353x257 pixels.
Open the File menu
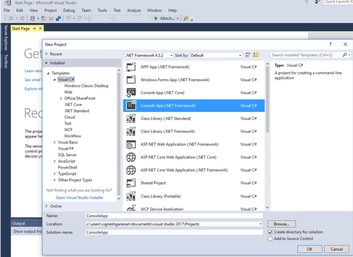[x=7, y=10]
